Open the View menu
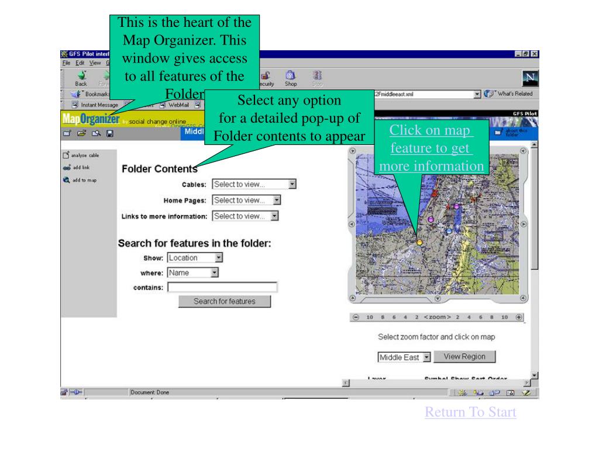This screenshot has height=449, width=599. pos(95,63)
